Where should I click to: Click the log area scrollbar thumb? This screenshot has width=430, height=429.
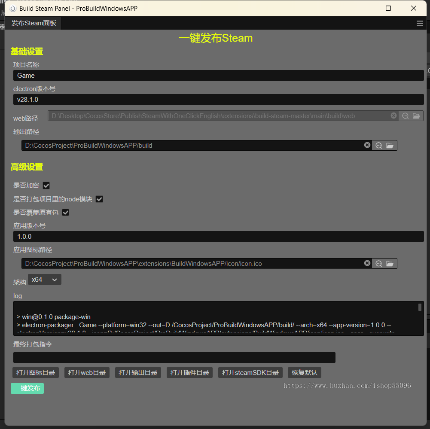[x=420, y=307]
